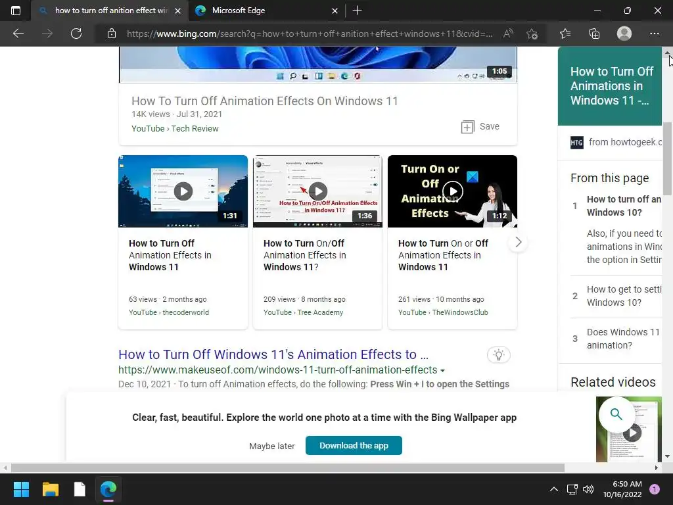Image resolution: width=673 pixels, height=505 pixels.
Task: Go back to the previous page
Action: tap(18, 34)
